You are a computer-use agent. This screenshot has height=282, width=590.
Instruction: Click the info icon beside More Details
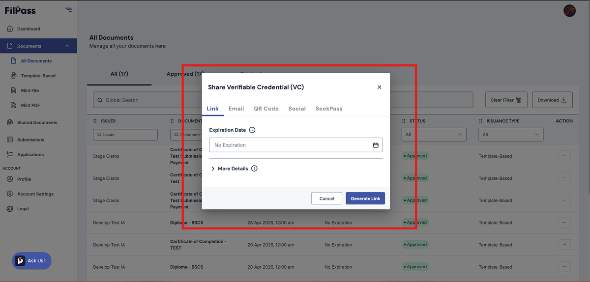[254, 169]
